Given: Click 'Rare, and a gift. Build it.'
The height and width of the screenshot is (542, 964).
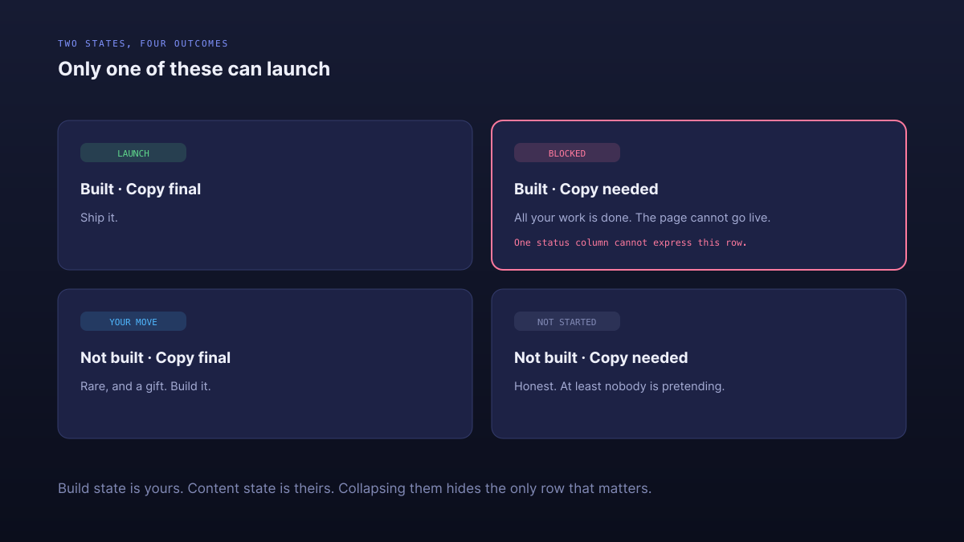Looking at the screenshot, I should coord(145,386).
